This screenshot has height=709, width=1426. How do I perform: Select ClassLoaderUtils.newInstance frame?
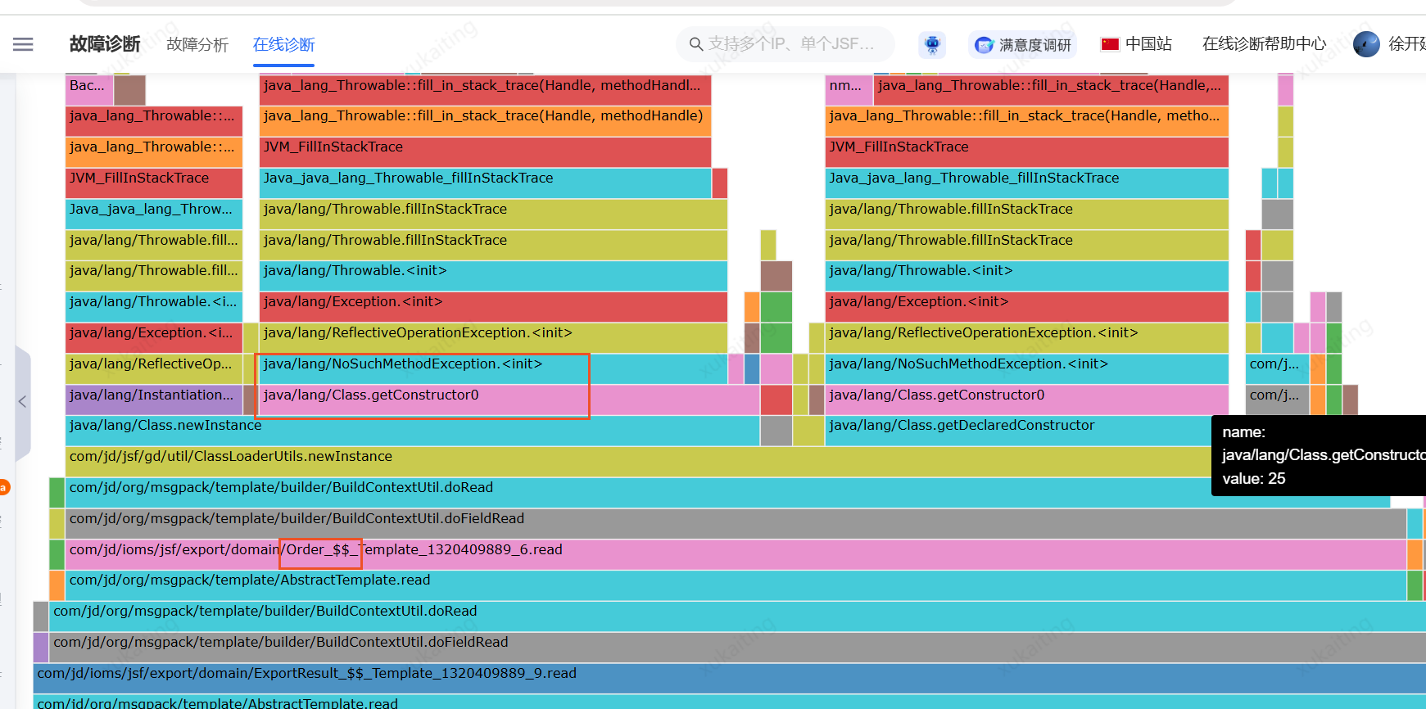638,462
